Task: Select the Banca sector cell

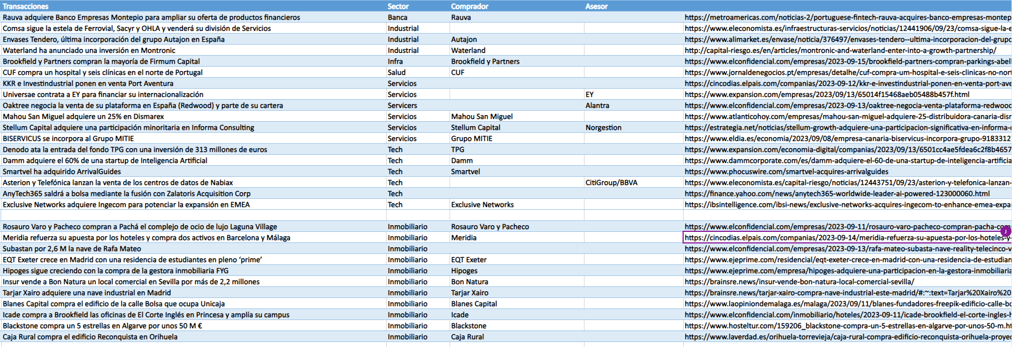Action: pyautogui.click(x=418, y=17)
